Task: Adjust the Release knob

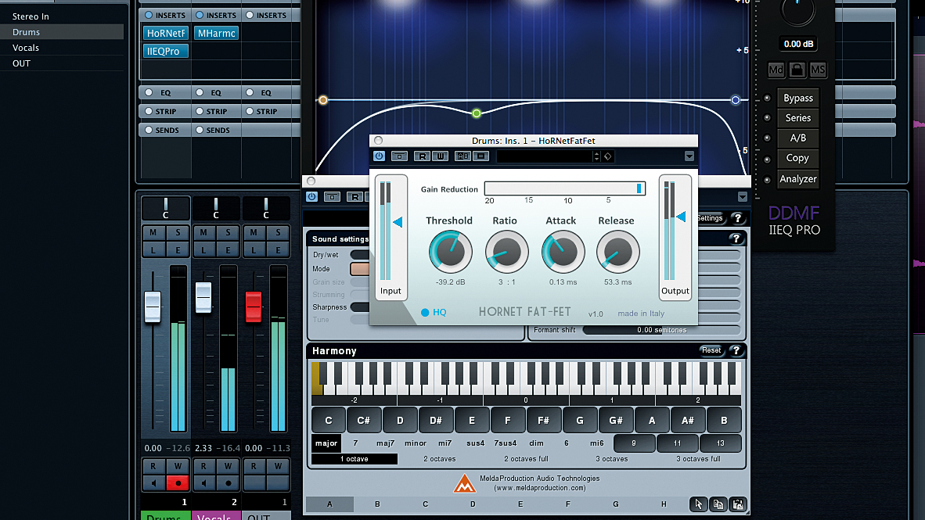Action: tap(617, 252)
